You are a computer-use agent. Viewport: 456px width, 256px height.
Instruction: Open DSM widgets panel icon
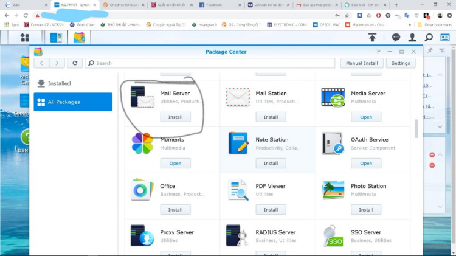445,38
